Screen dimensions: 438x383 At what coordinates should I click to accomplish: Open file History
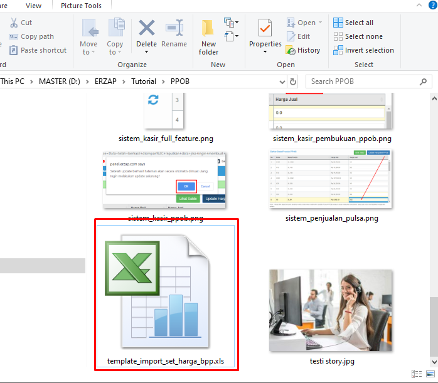tap(303, 50)
